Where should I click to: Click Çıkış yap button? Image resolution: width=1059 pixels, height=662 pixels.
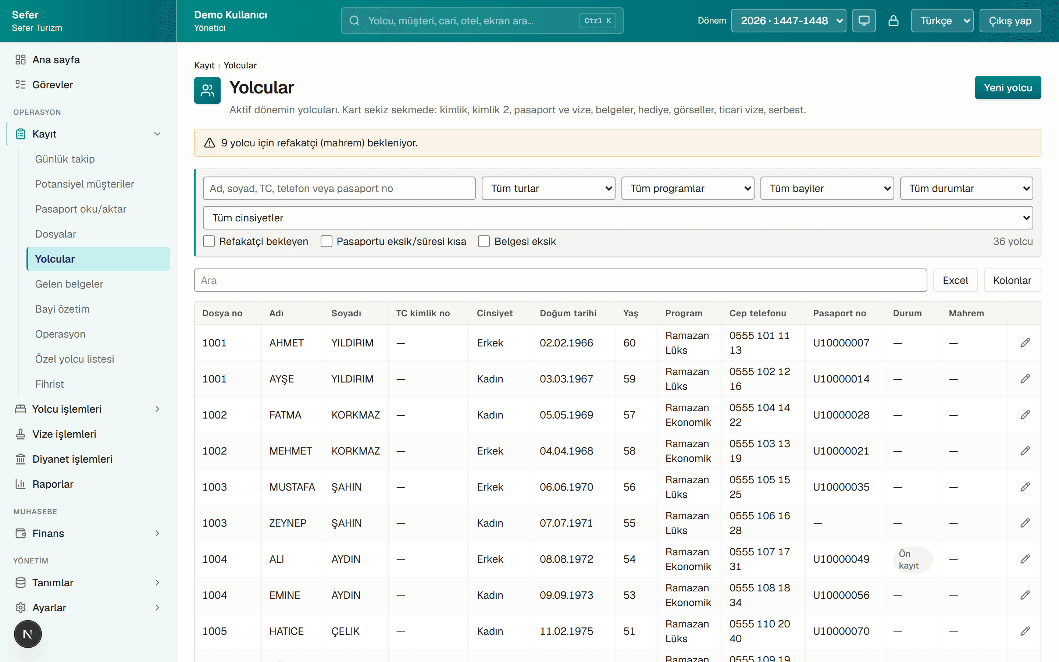coord(1010,21)
